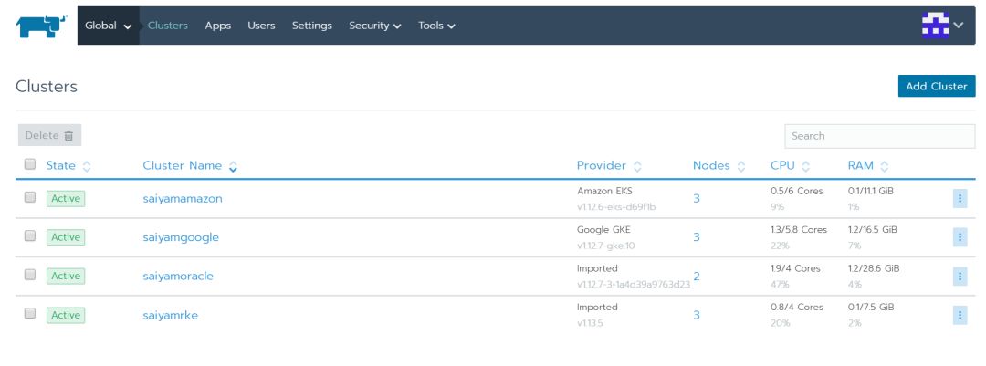The image size is (986, 366).
Task: Open actions menu for saiyamamazon cluster
Action: pos(960,198)
